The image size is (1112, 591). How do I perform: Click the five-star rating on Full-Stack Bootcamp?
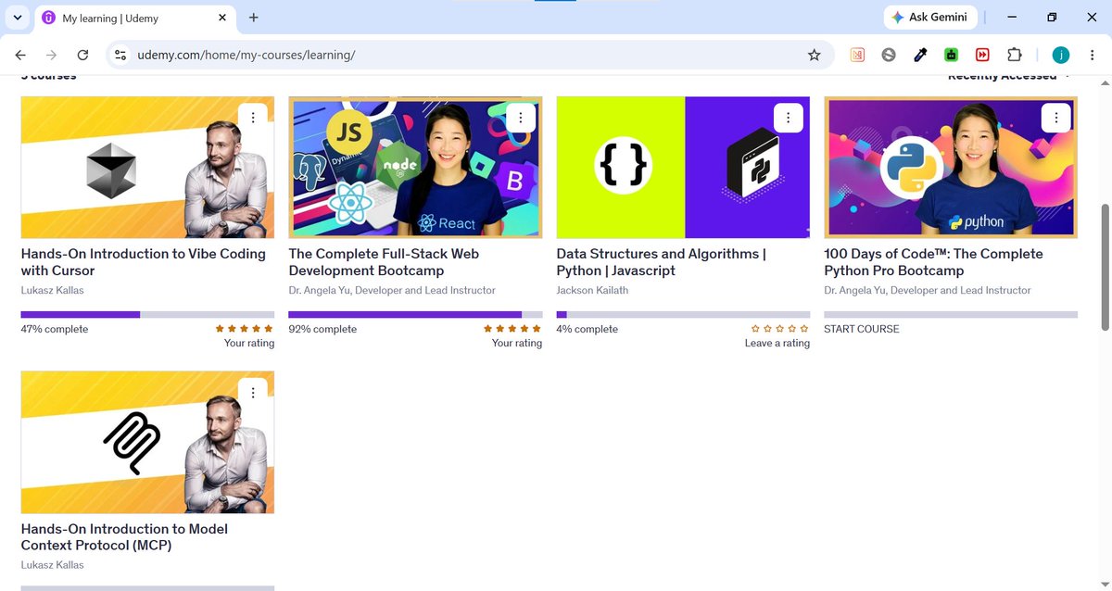click(x=512, y=329)
